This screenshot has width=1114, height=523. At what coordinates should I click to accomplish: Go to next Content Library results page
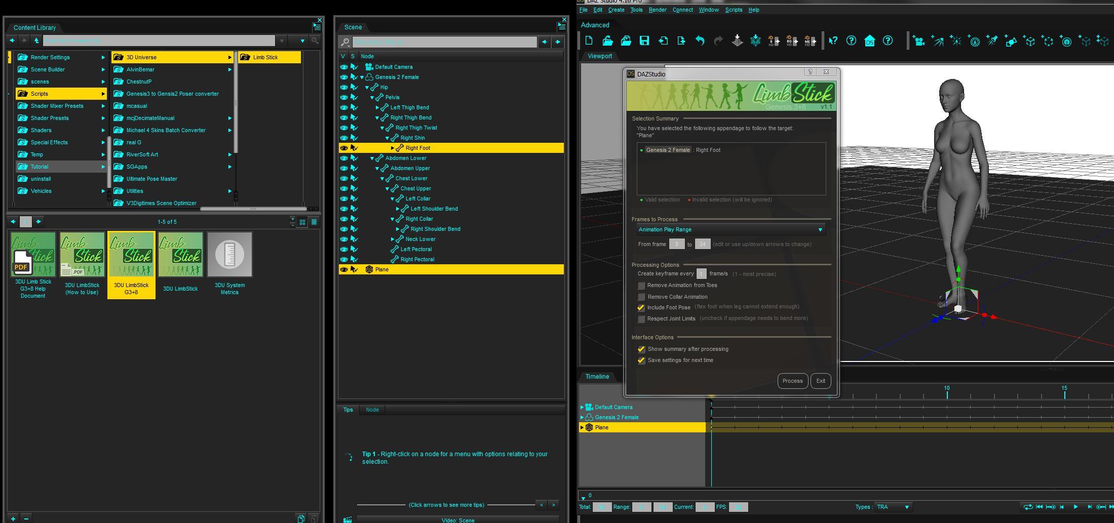(39, 222)
